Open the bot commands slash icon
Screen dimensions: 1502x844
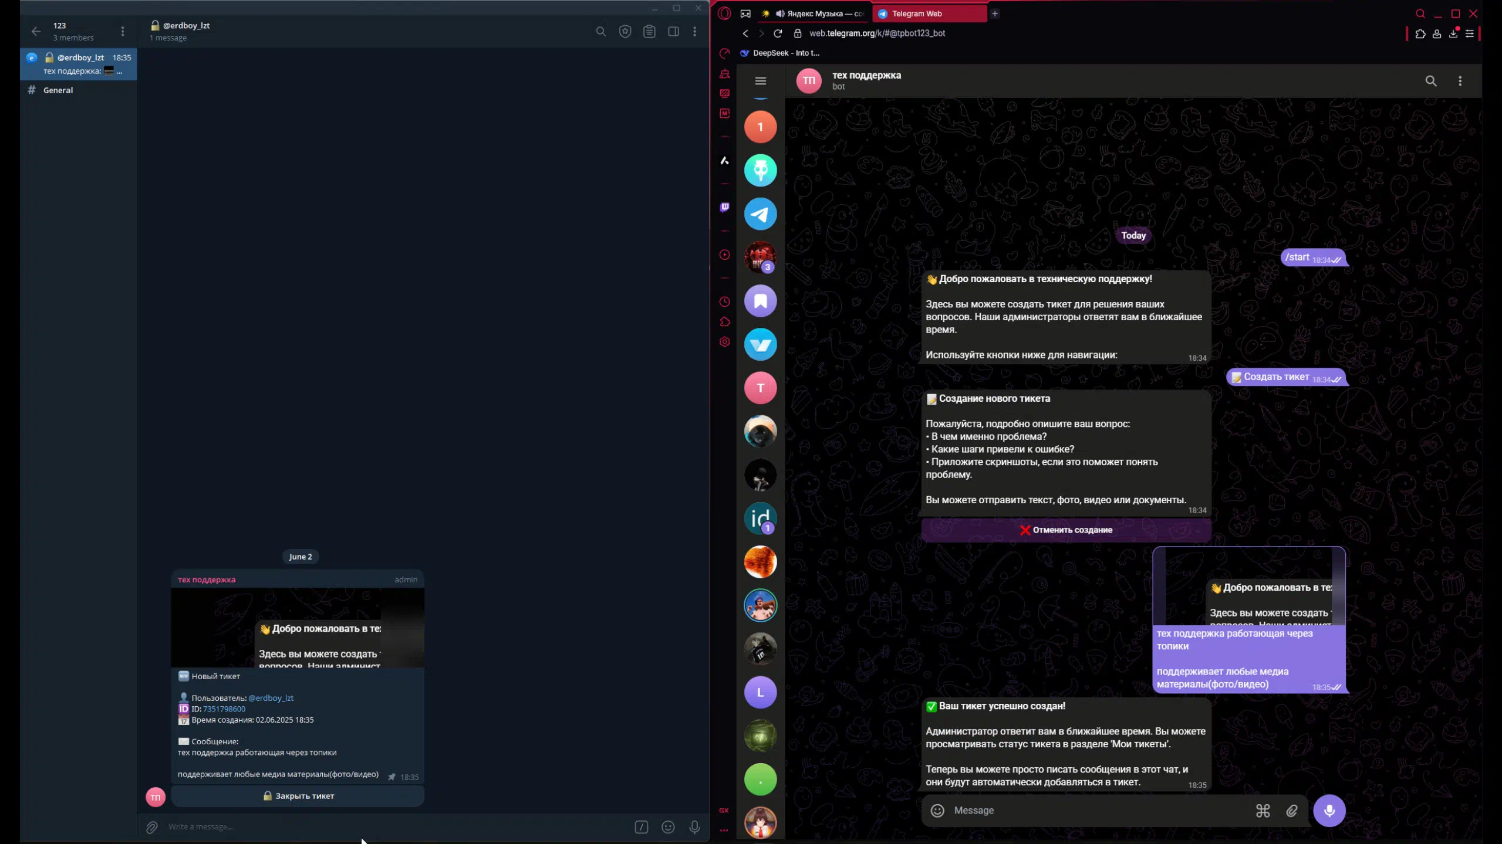click(x=641, y=827)
